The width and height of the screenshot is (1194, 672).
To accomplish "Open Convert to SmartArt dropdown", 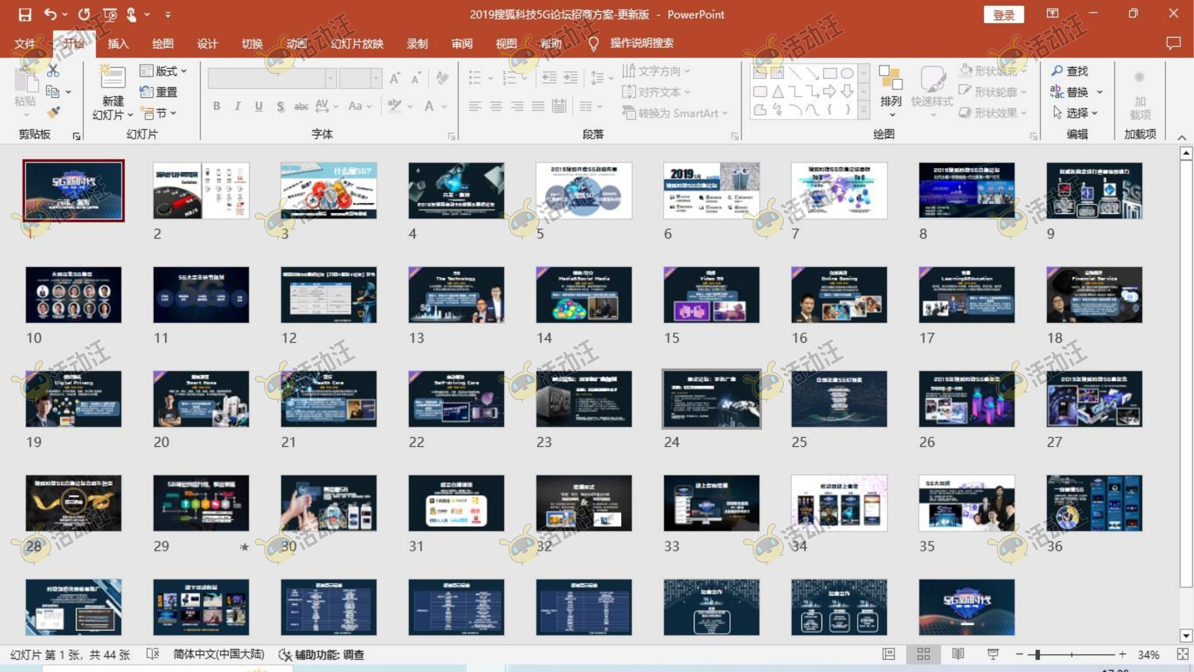I will click(x=675, y=113).
